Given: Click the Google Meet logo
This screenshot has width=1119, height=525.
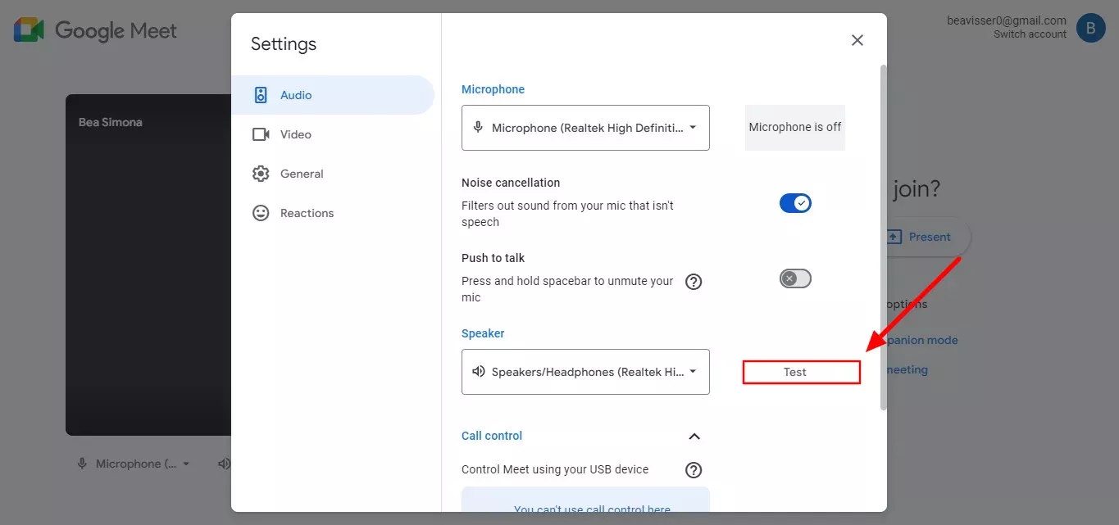Looking at the screenshot, I should 29,31.
